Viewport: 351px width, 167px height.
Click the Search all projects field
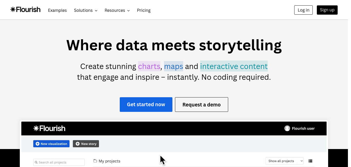(59, 162)
